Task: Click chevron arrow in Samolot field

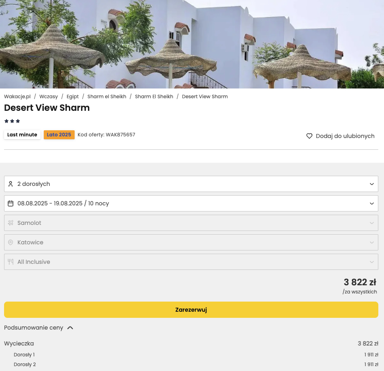Action: pos(372,223)
